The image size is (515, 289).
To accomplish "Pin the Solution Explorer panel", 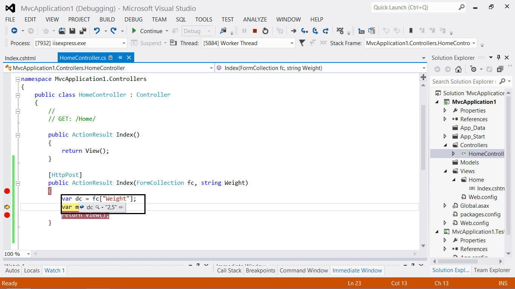I will click(498, 58).
